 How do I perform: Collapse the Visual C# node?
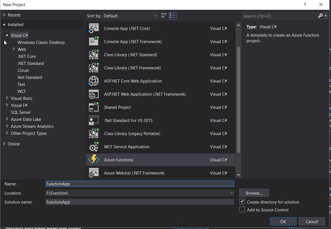coord(7,35)
